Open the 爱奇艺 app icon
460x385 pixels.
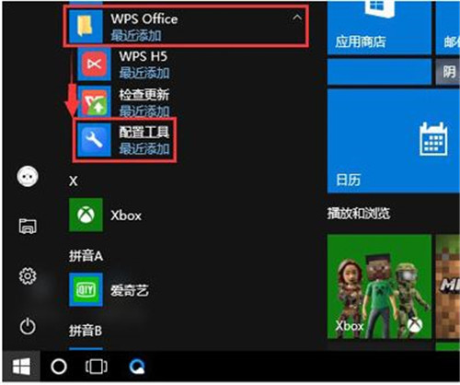pos(86,289)
